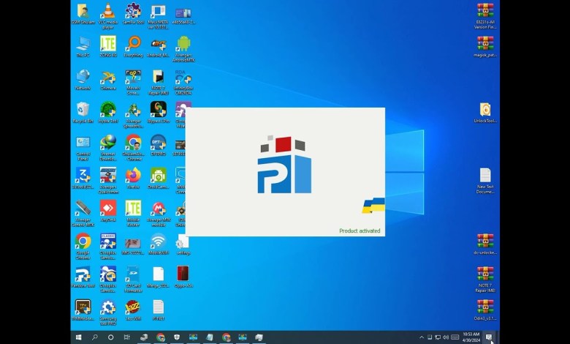
Task: Click the Windows Start button
Action: coord(79,337)
